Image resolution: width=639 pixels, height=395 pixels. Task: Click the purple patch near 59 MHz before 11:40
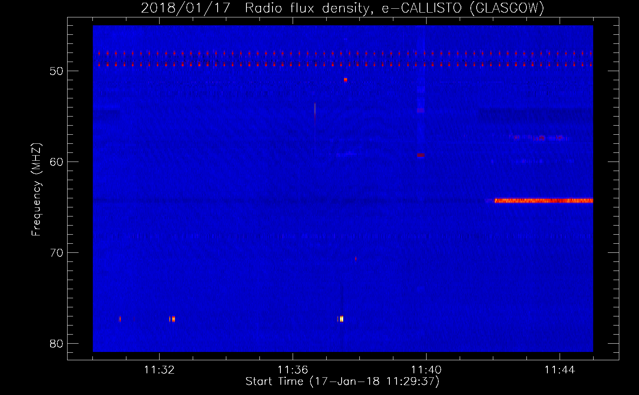(x=421, y=155)
